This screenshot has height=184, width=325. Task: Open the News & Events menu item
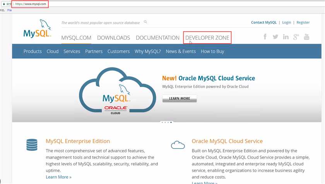pyautogui.click(x=181, y=51)
